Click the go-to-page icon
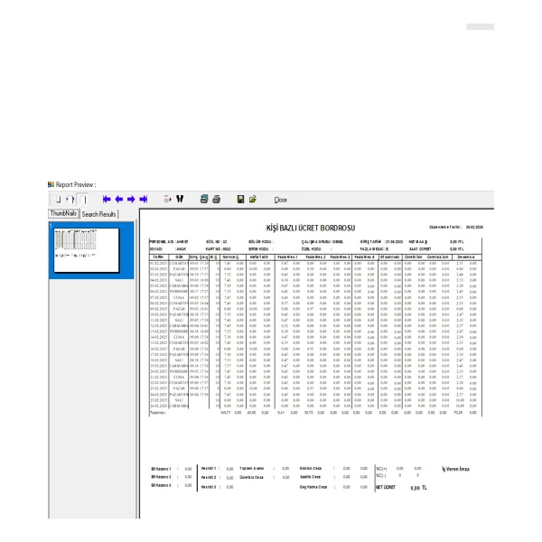542x542 pixels. [x=167, y=200]
